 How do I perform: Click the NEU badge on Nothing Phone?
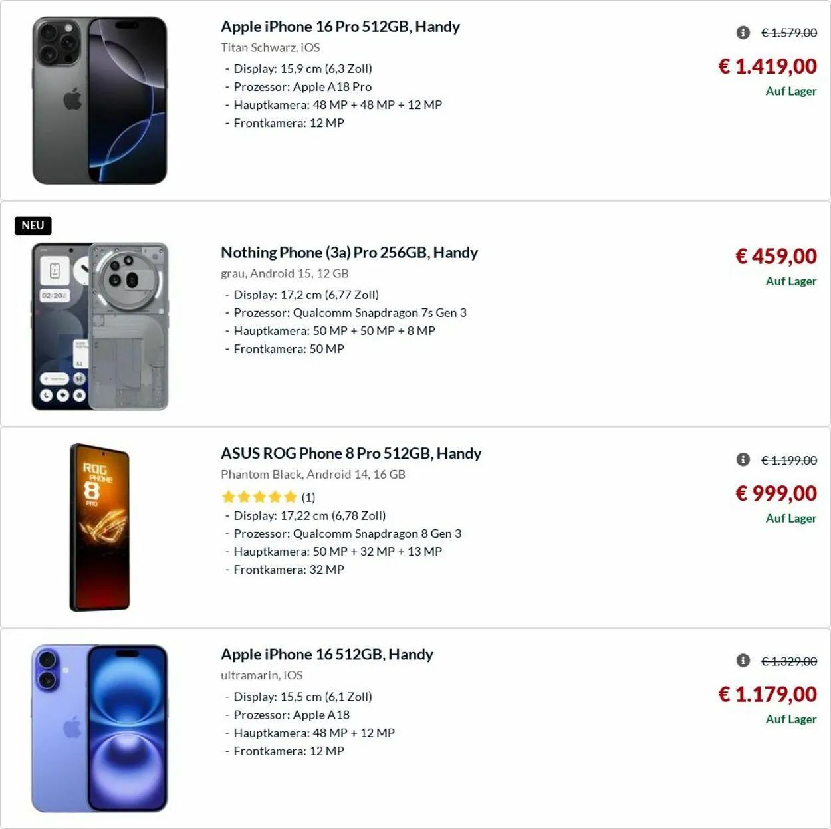click(33, 225)
